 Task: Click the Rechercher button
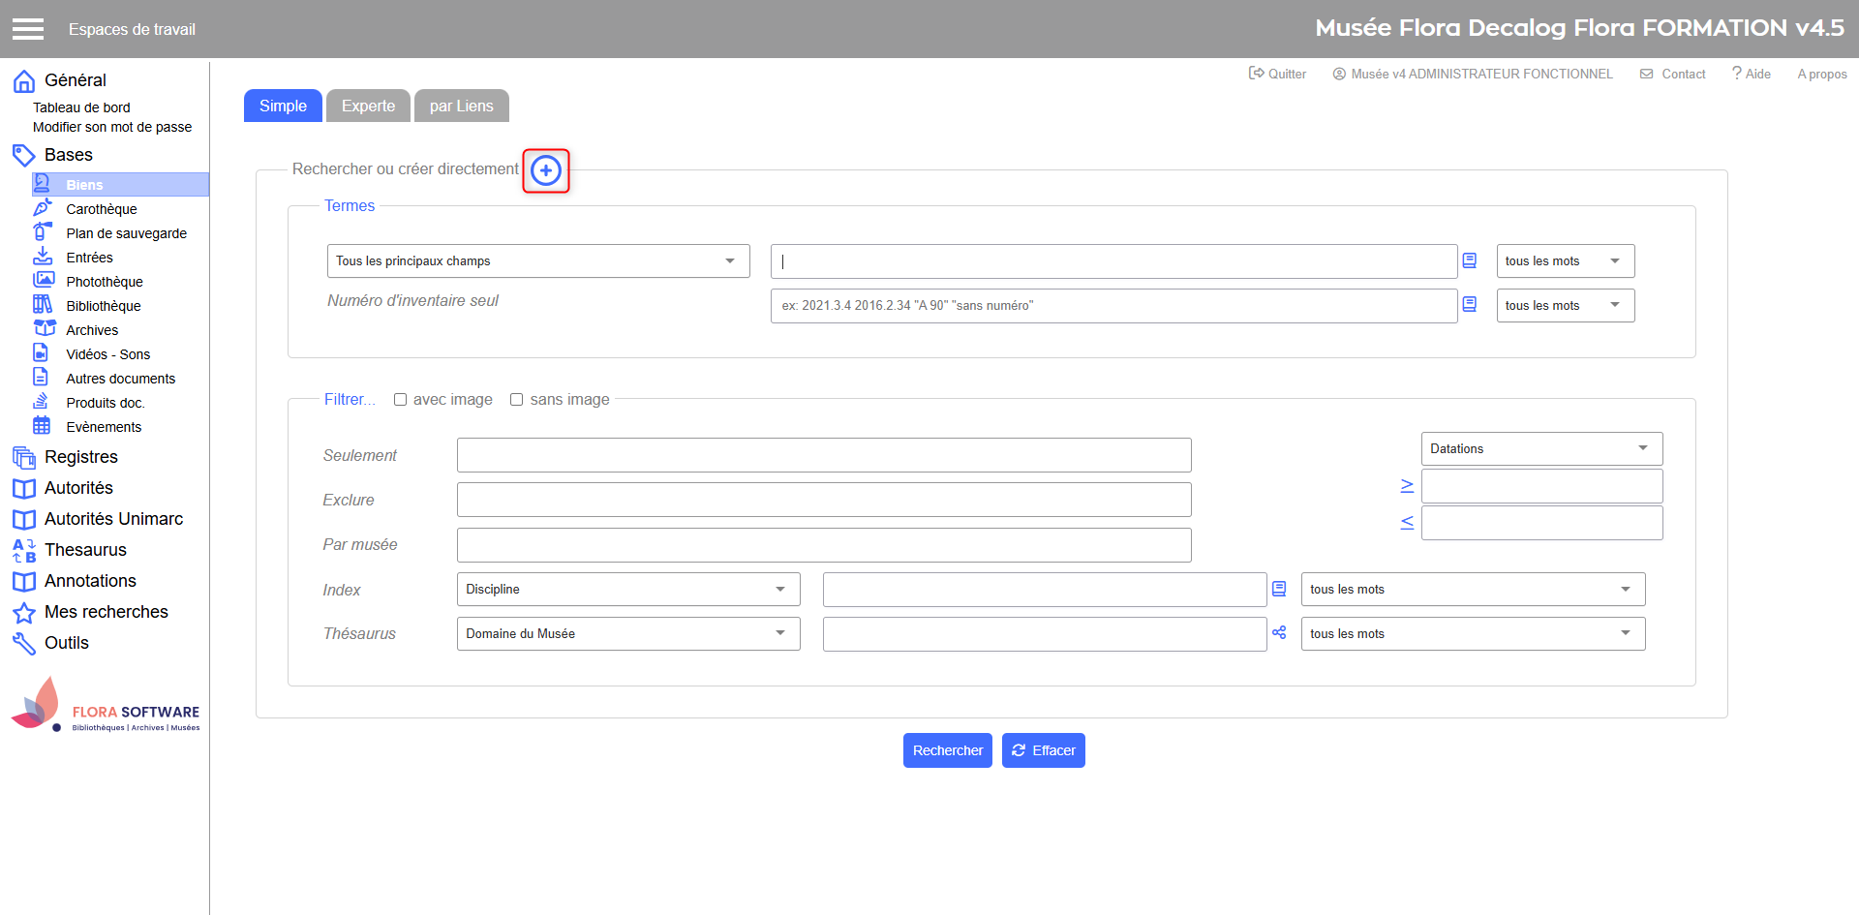947,750
